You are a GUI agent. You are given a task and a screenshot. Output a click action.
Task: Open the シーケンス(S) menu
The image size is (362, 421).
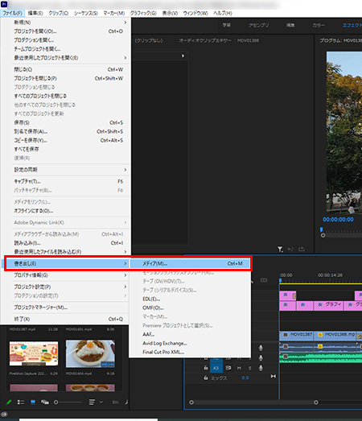coord(86,13)
